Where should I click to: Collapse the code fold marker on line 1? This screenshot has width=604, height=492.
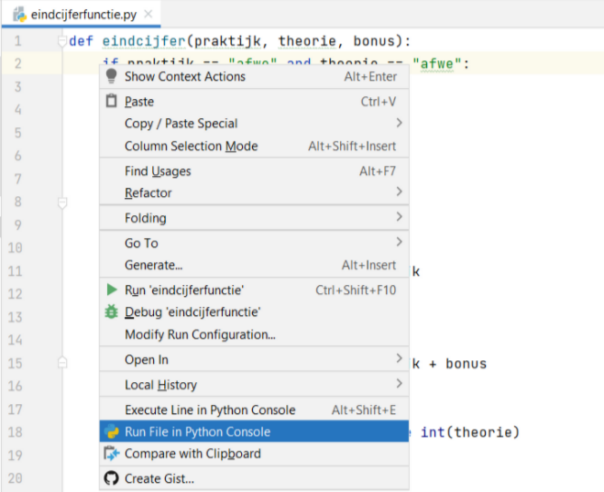click(x=61, y=41)
